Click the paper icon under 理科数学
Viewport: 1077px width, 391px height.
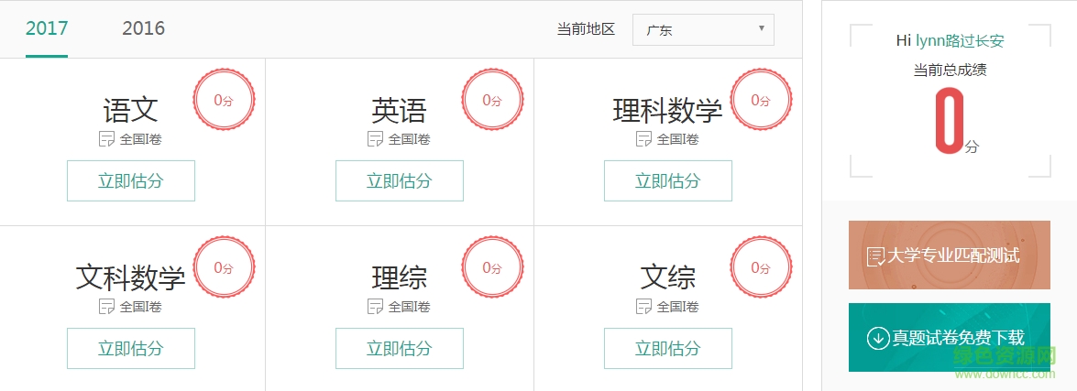[644, 139]
